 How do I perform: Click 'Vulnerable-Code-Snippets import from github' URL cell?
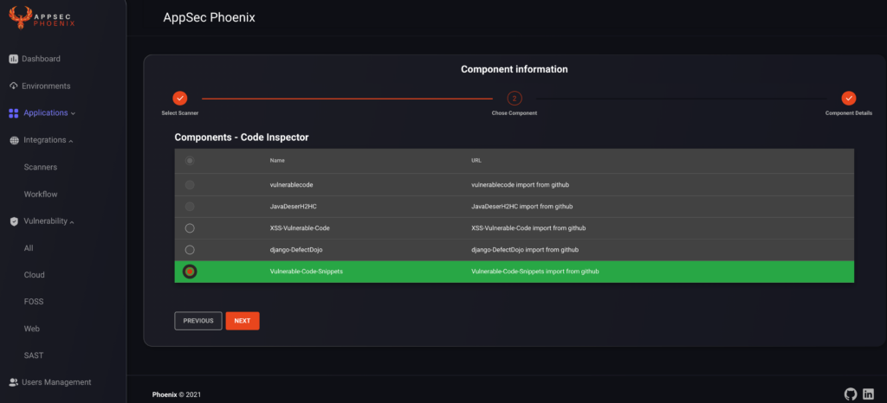pos(535,272)
